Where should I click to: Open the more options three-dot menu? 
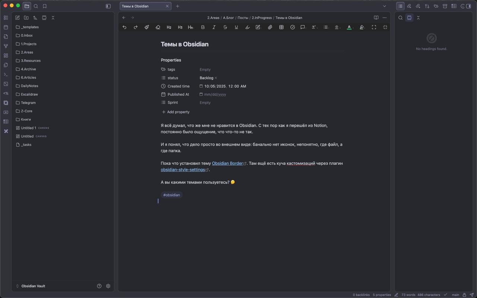(x=385, y=18)
